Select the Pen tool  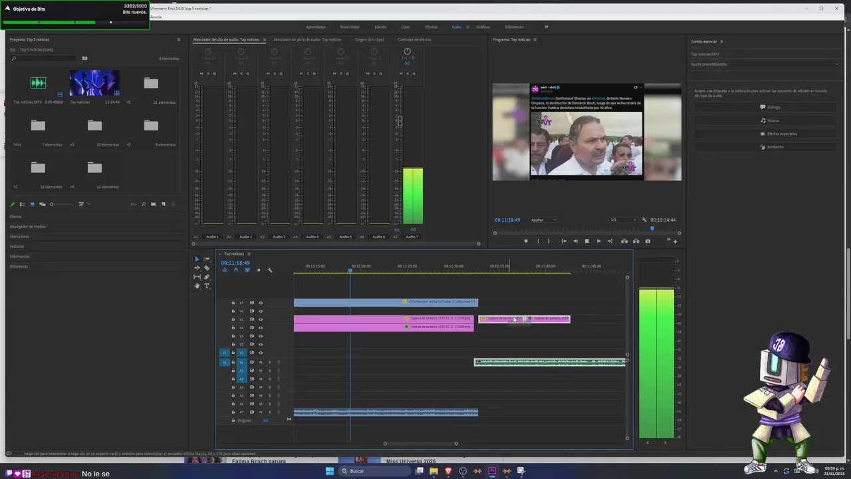207,277
